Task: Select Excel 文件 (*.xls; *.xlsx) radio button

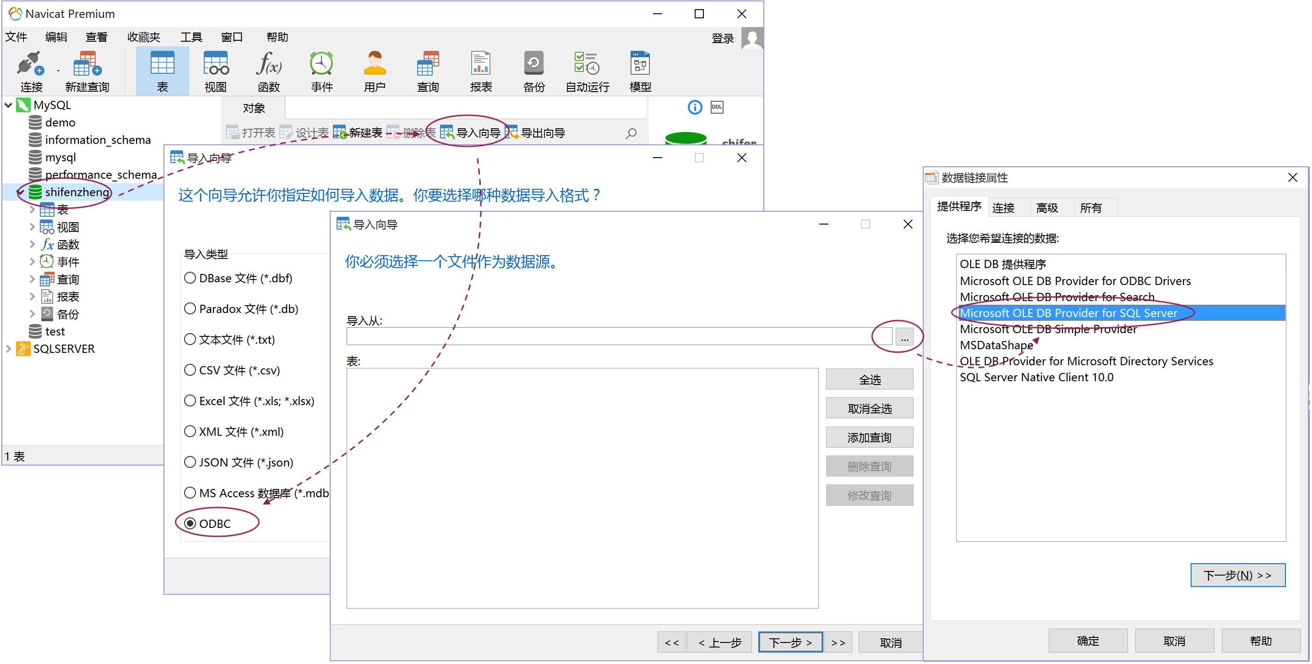Action: click(x=190, y=401)
